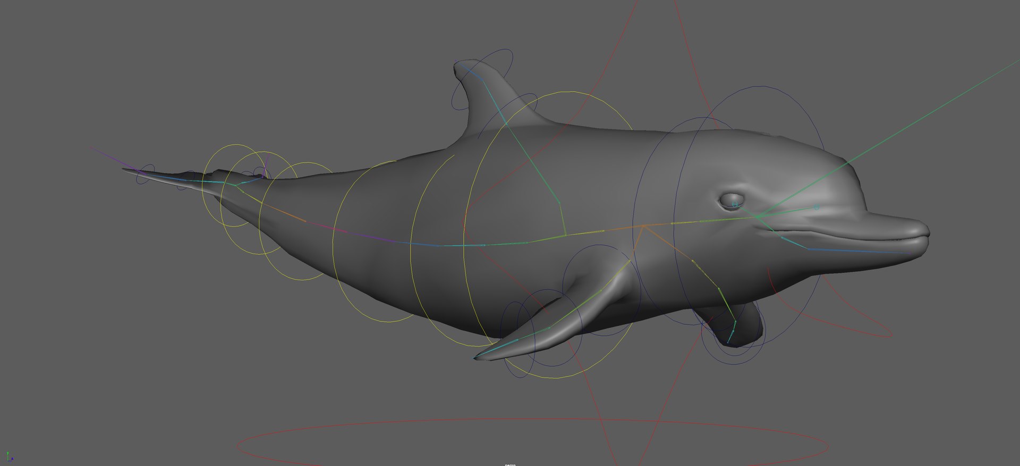Select the head joint at the green lines' convergence

click(x=758, y=217)
